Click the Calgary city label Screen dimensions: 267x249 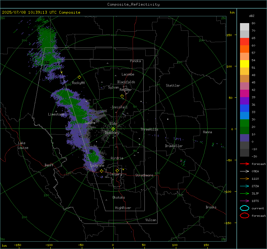[x=116, y=174]
